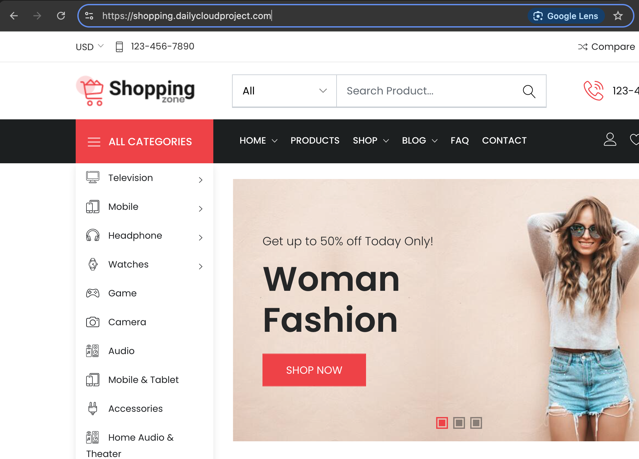Select the third banner slide indicator
The height and width of the screenshot is (459, 639).
pos(476,423)
